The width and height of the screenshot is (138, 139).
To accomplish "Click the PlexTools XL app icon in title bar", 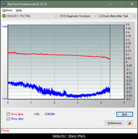I will click(x=4, y=4).
